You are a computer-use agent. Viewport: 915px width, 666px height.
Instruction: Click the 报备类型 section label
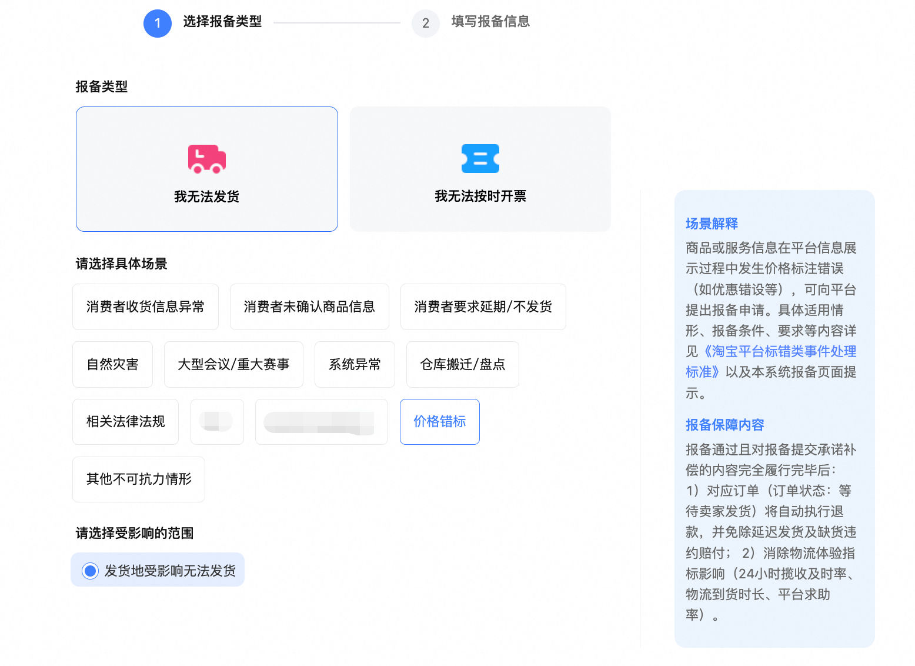point(102,86)
